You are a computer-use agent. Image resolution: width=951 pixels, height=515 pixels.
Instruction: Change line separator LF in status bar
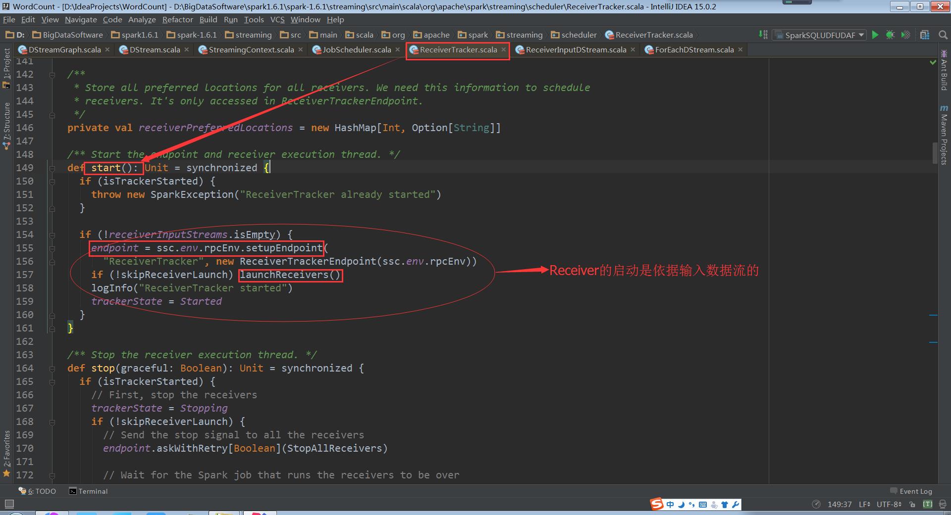click(x=864, y=504)
